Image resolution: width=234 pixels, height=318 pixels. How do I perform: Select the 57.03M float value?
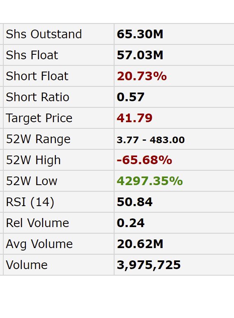coord(140,55)
